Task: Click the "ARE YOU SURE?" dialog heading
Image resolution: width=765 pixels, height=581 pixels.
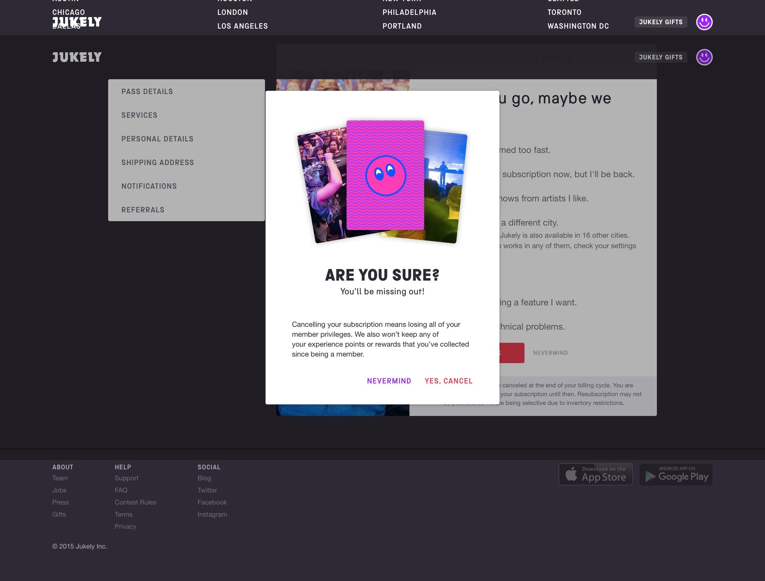Action: click(382, 275)
